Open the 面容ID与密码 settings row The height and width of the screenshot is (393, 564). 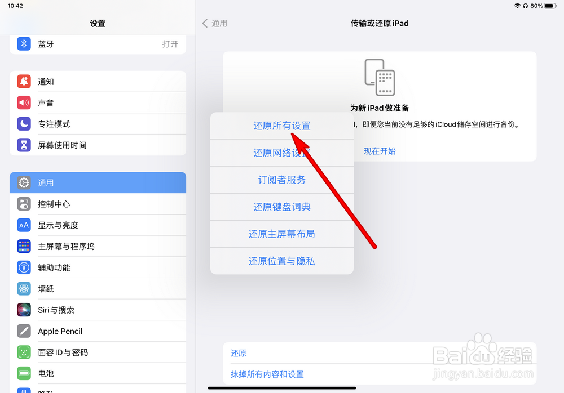pos(98,352)
